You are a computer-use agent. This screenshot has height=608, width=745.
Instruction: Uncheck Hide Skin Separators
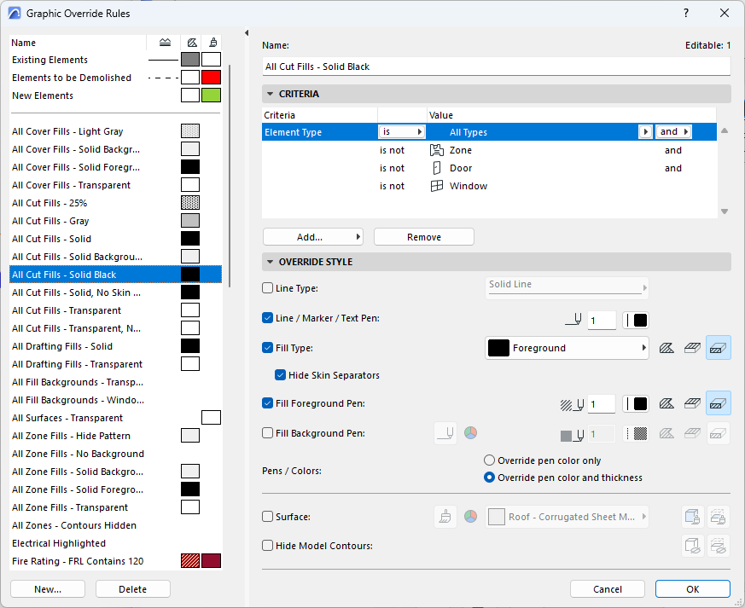coord(280,375)
